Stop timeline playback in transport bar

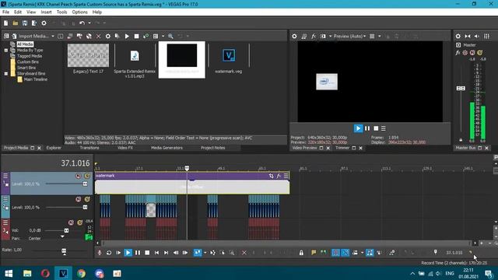tap(147, 253)
